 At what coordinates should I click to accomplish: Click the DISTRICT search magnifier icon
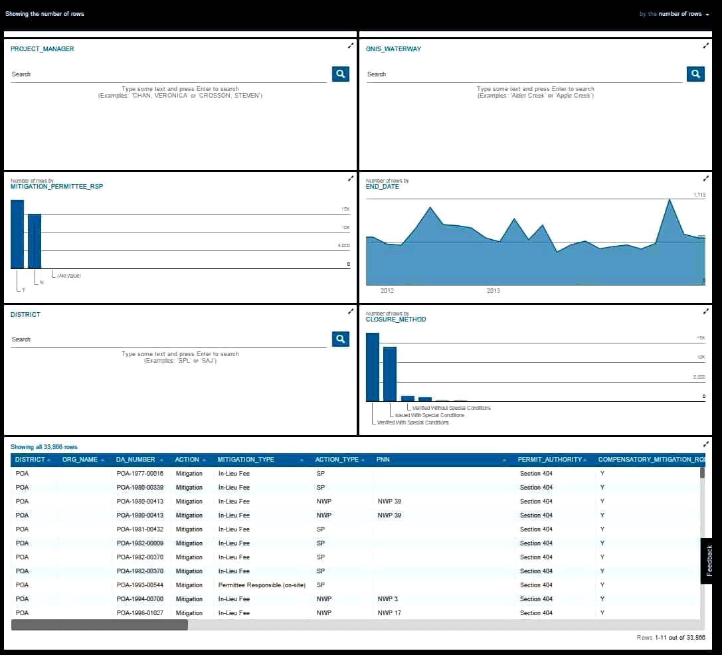click(340, 339)
